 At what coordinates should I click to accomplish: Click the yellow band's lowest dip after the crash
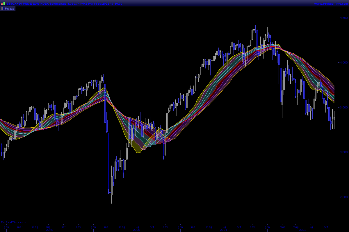[x=138, y=152]
